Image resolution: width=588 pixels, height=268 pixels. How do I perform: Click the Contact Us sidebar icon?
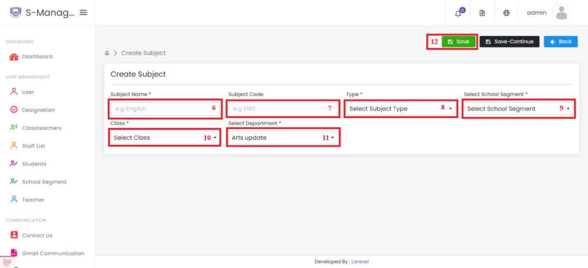(x=14, y=235)
